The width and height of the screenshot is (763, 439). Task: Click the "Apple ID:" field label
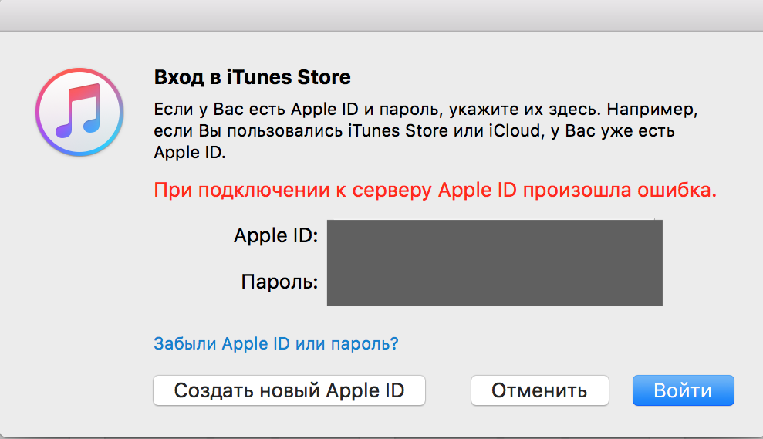click(x=275, y=235)
